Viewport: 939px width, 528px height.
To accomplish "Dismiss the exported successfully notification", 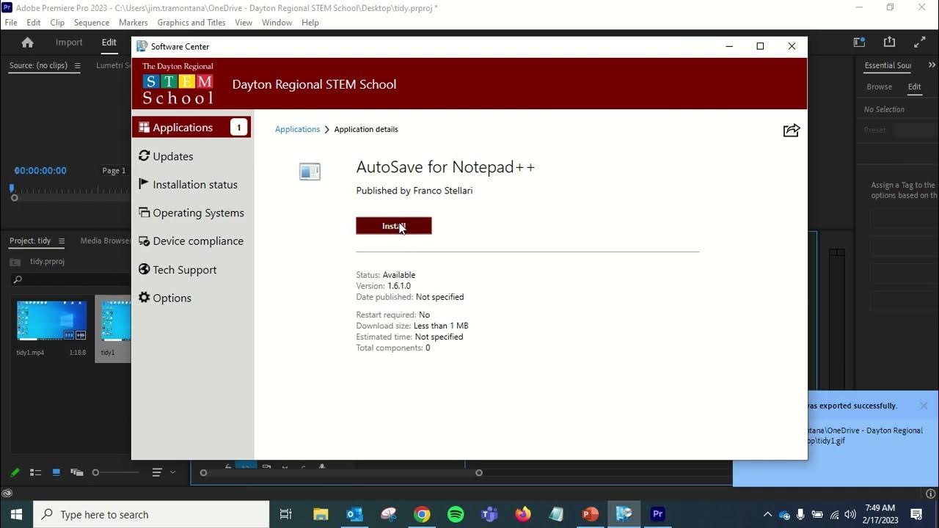I will [x=924, y=406].
